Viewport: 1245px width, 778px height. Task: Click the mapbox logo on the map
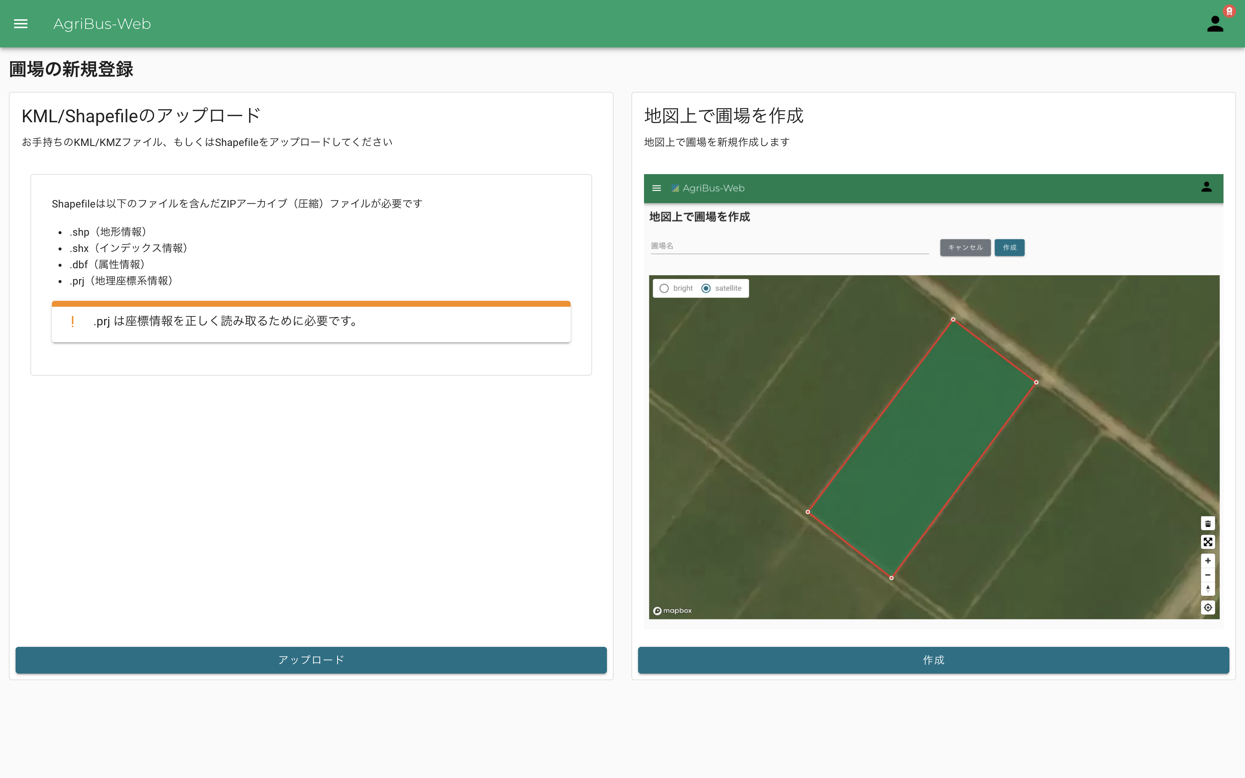click(673, 611)
